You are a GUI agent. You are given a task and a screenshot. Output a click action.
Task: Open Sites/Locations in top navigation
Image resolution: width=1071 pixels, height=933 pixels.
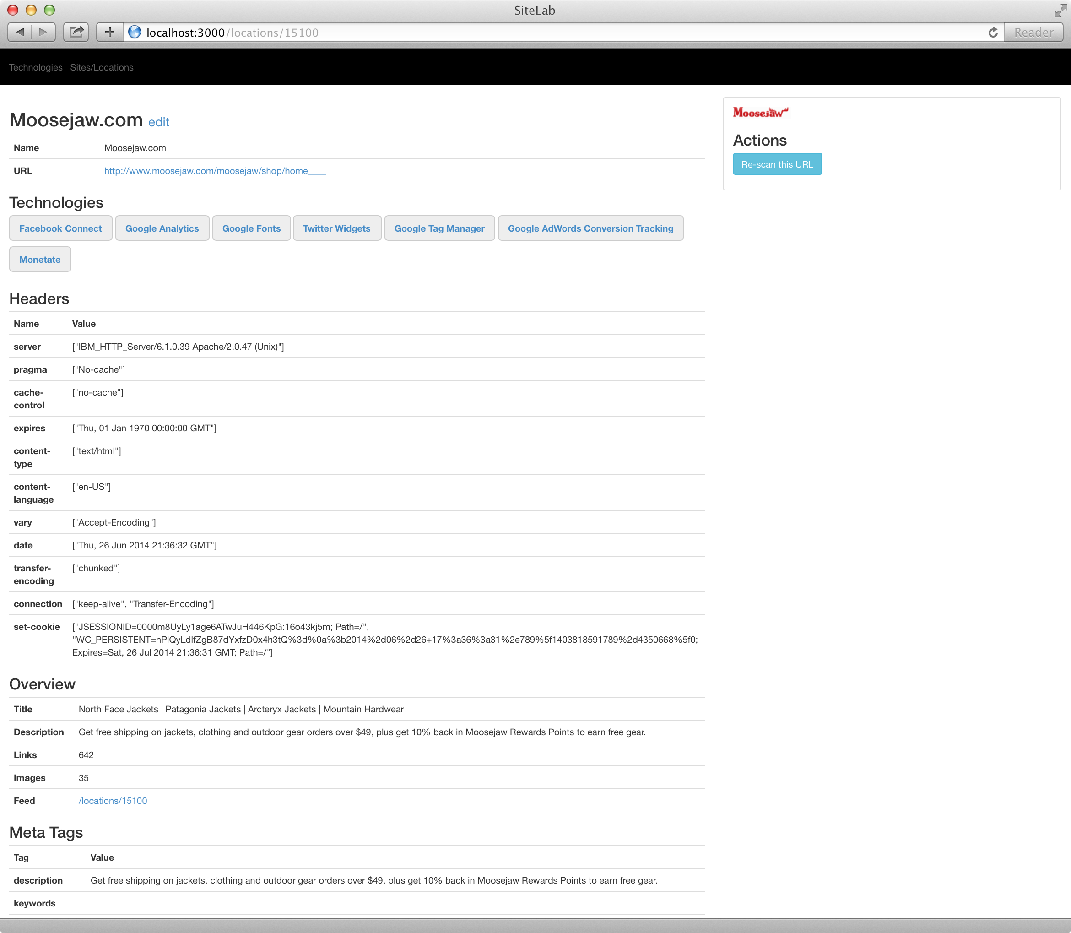pos(102,67)
